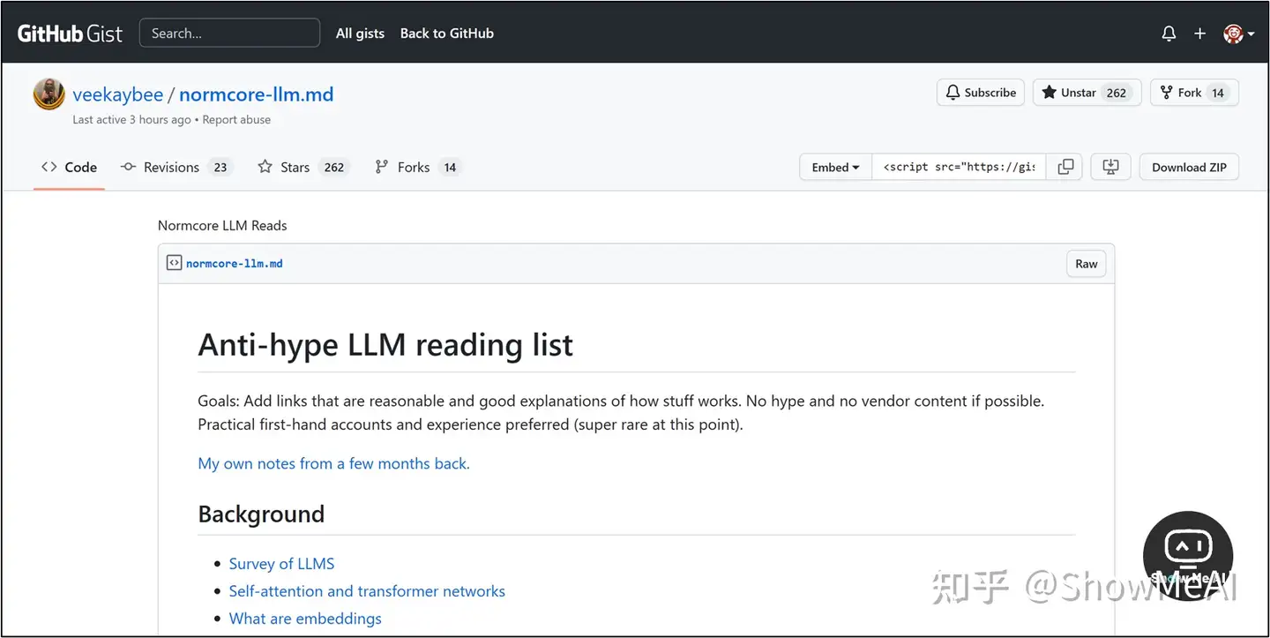Viewport: 1270px width, 638px height.
Task: Open the Forks tab
Action: 418,167
